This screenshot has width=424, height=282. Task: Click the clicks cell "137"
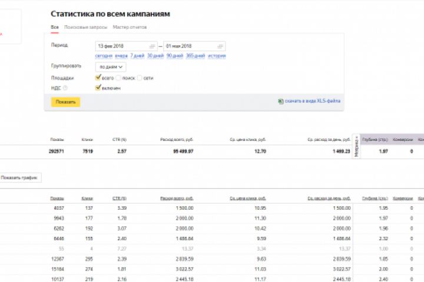[89, 208]
